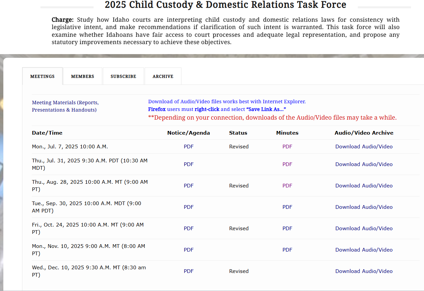Click the Wed., Dec. 10, 2025 date cell

[89, 271]
